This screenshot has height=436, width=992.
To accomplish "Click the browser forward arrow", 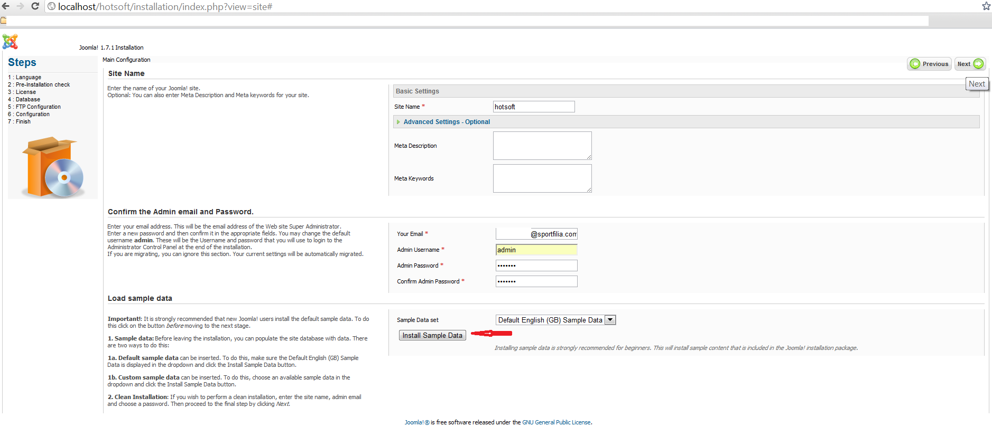I will click(x=20, y=6).
